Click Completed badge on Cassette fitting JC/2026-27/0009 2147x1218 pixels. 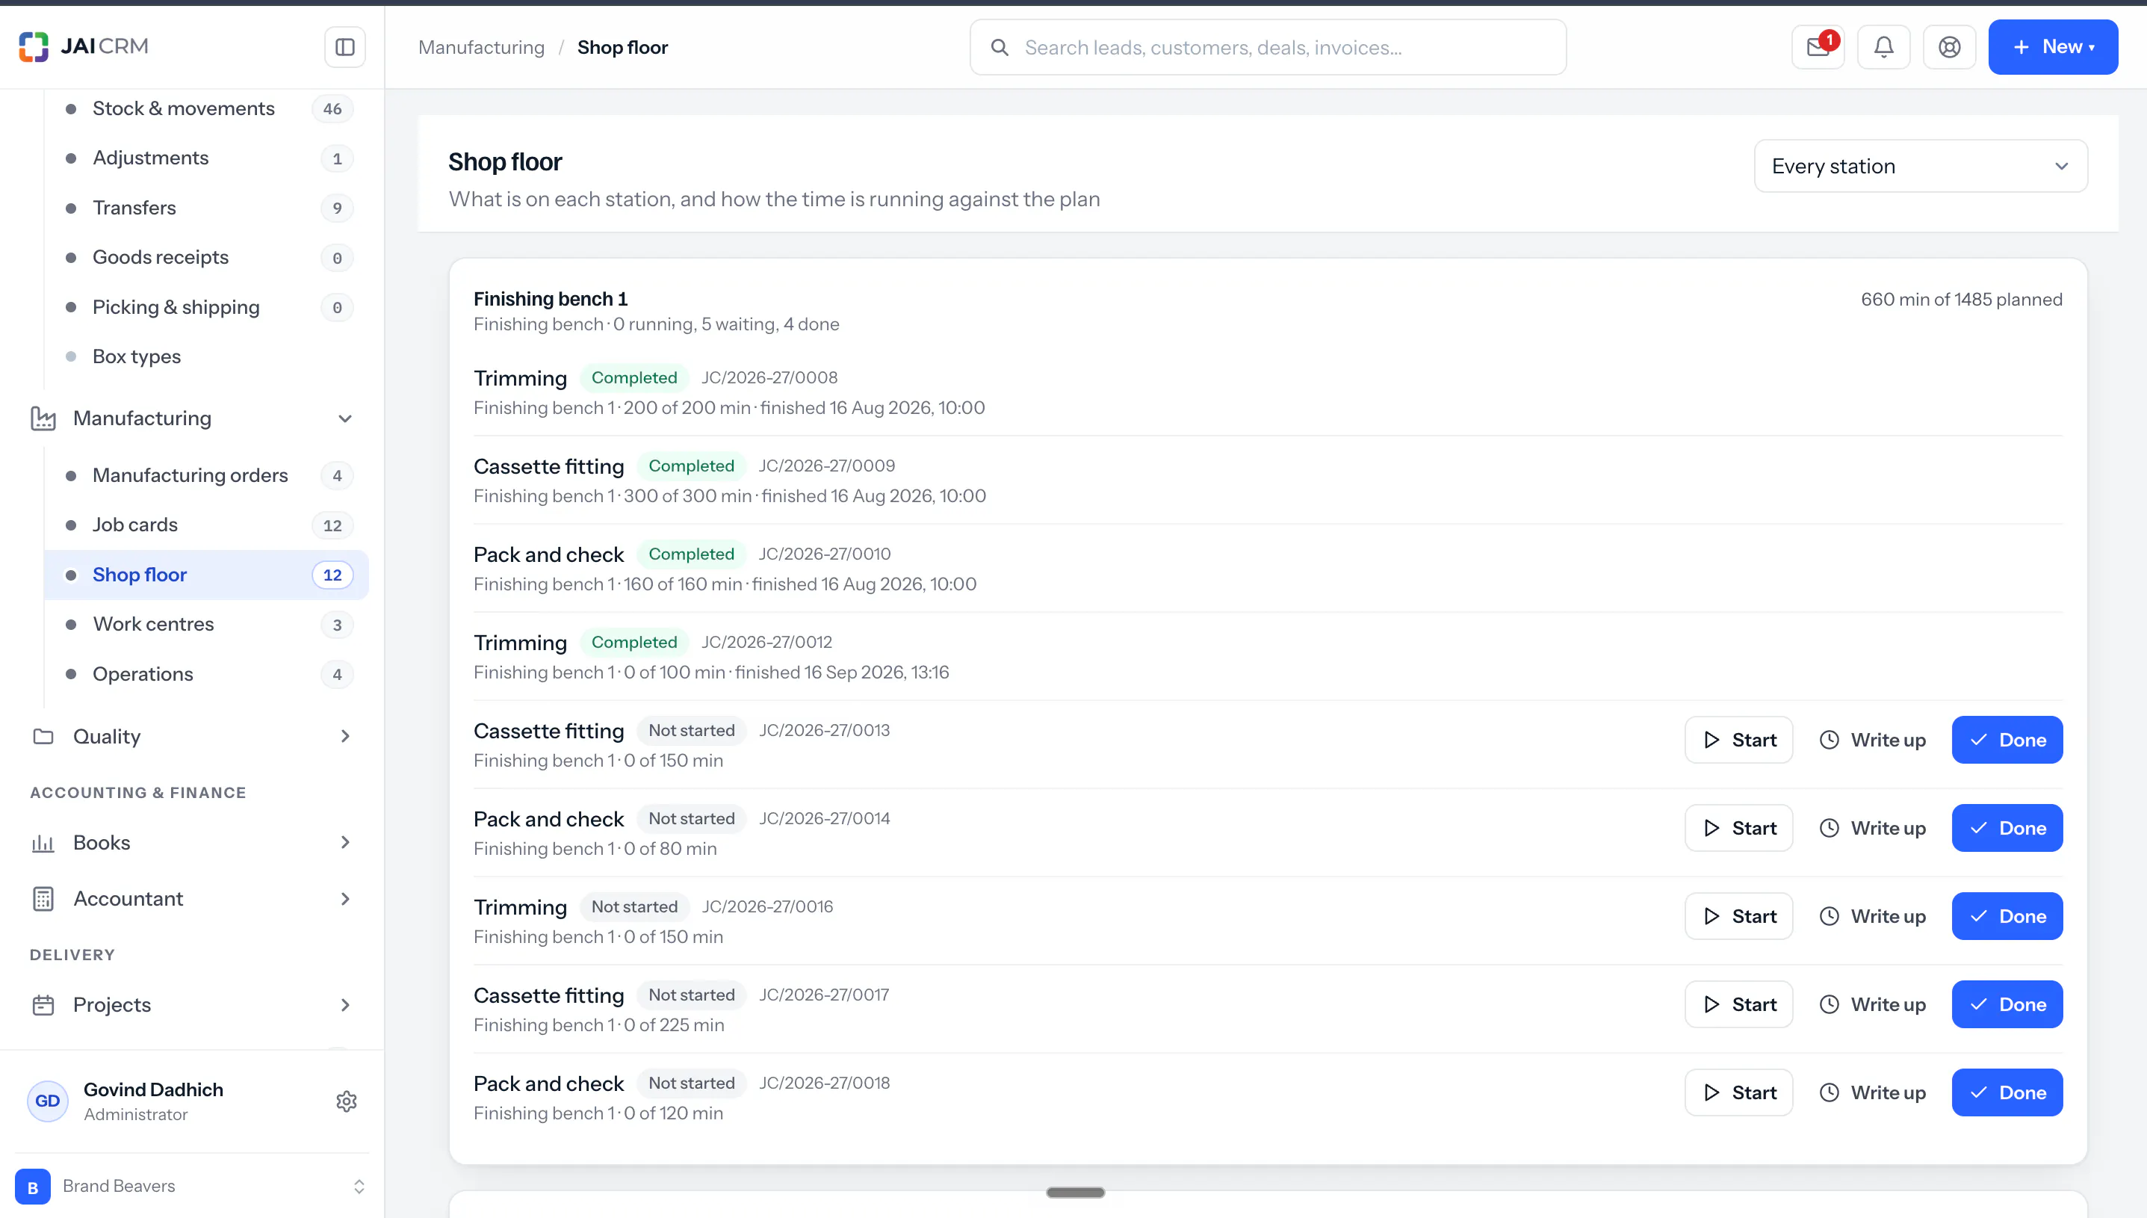click(x=692, y=466)
